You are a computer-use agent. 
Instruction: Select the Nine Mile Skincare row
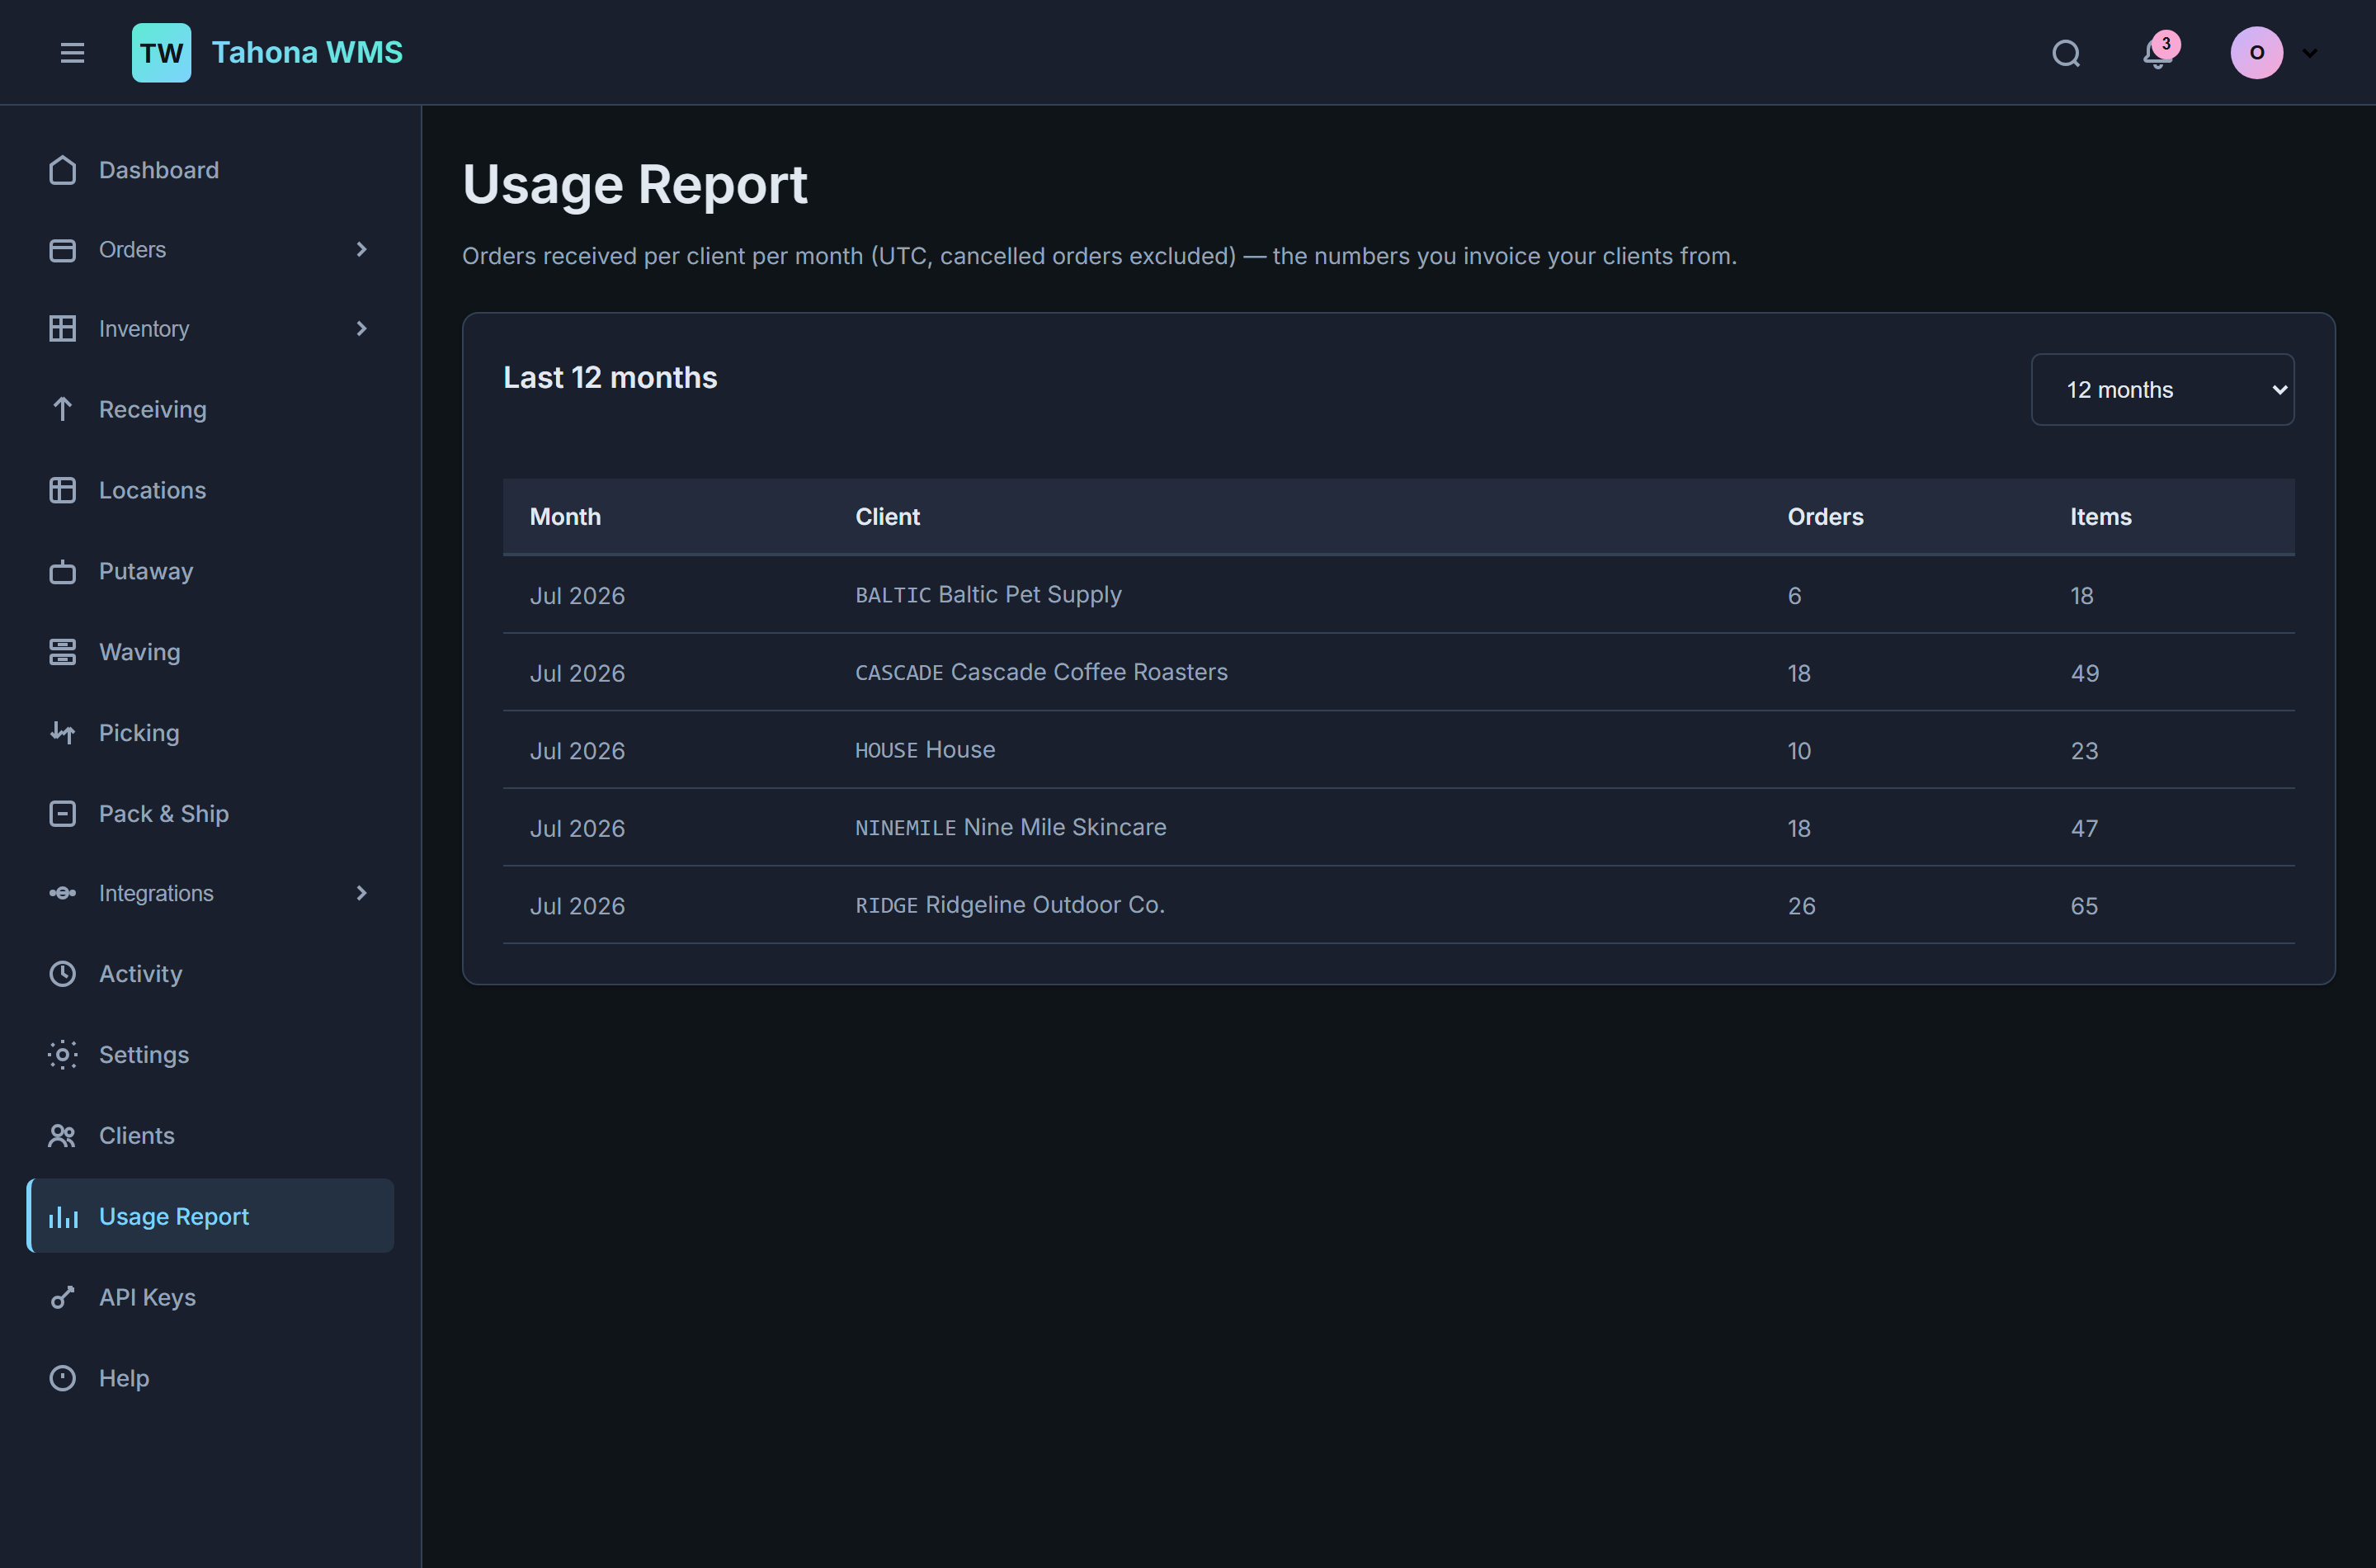pos(1398,828)
